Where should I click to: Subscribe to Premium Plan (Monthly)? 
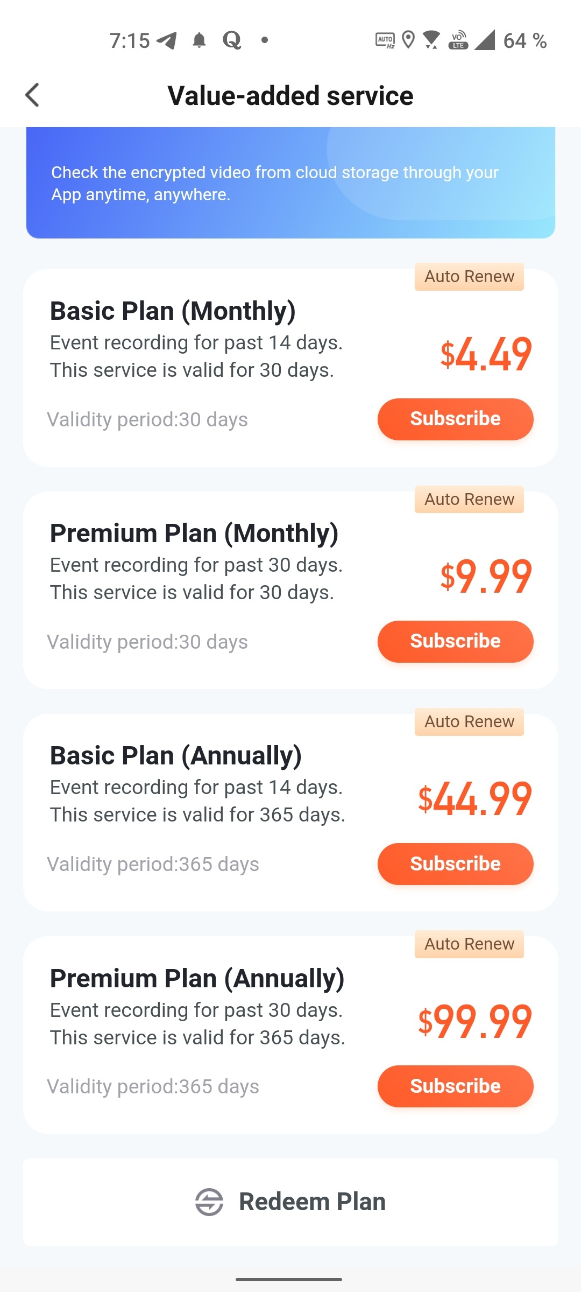(455, 641)
